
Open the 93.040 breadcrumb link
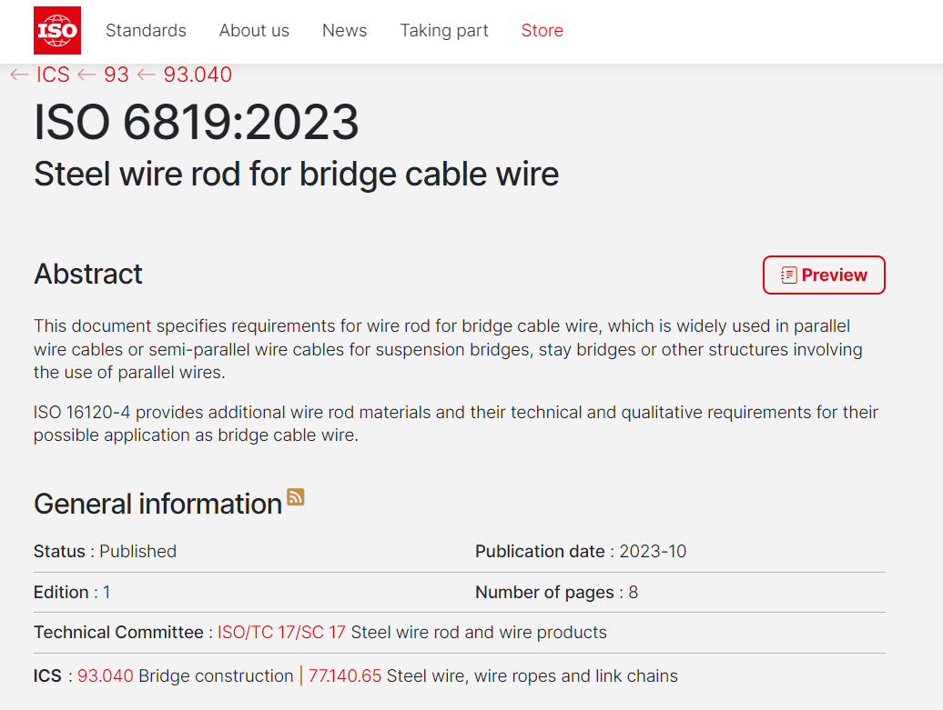pos(197,75)
